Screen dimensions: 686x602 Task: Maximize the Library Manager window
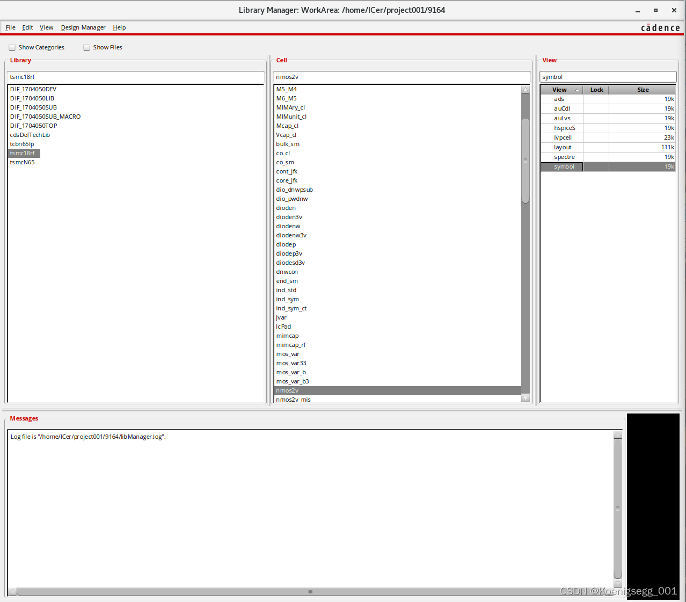[x=656, y=10]
